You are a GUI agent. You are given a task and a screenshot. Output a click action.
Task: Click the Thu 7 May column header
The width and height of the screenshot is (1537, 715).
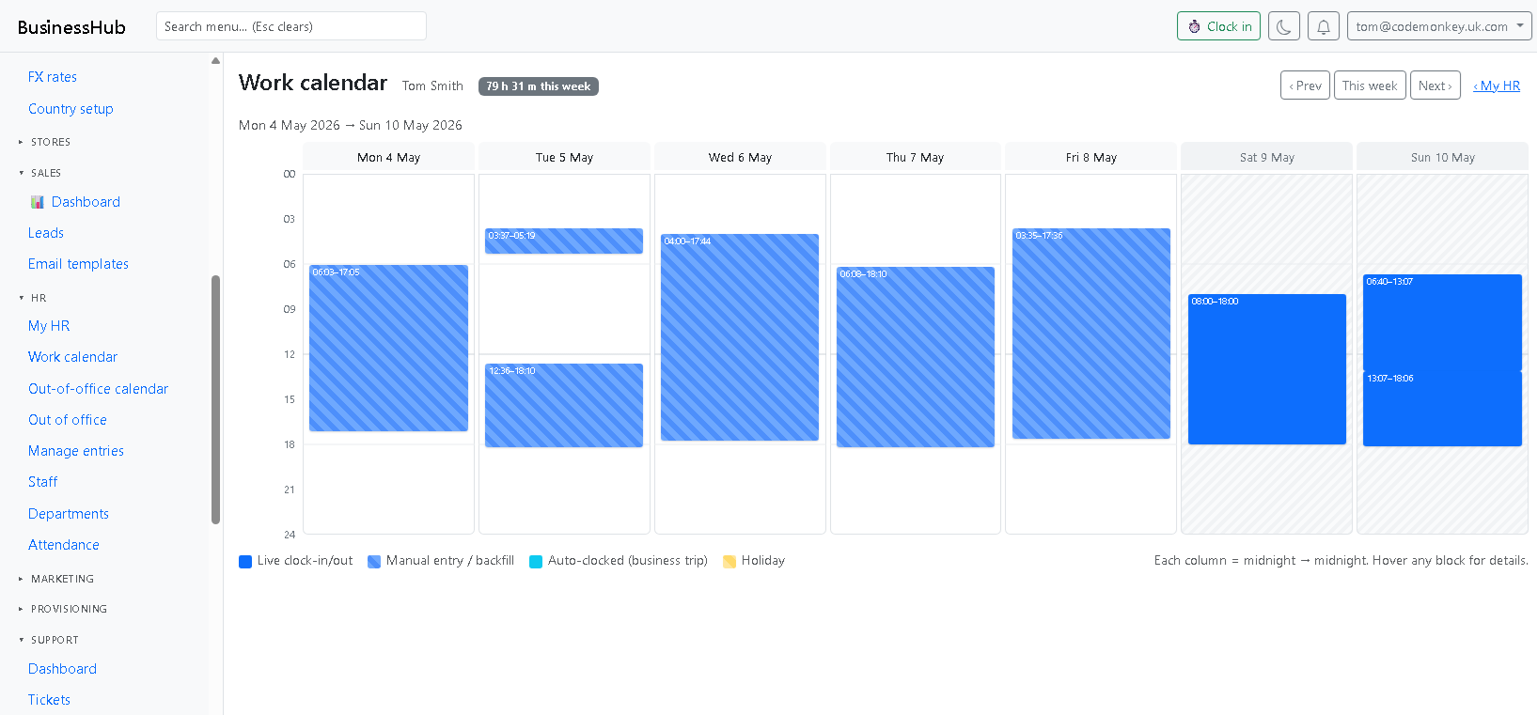point(916,157)
